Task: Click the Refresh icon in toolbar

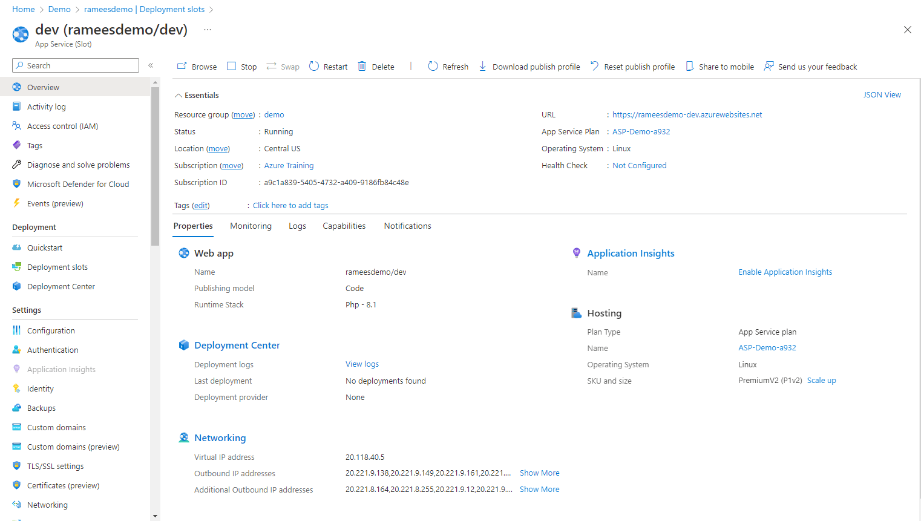Action: pyautogui.click(x=433, y=66)
